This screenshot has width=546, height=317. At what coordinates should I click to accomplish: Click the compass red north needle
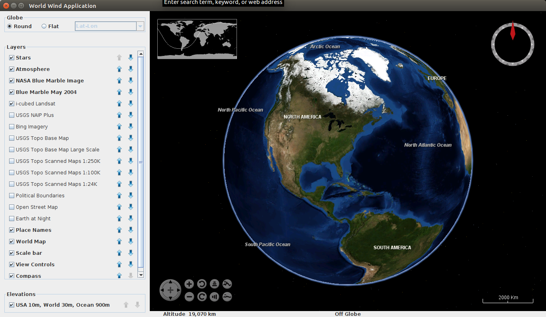pos(513,32)
